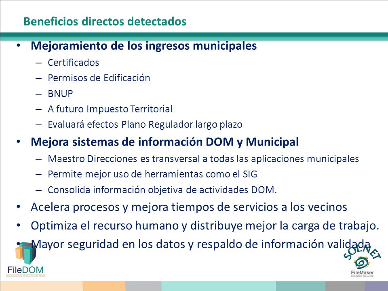Click 'Acelera procesos y mejora tiempos' bullet

[189, 207]
